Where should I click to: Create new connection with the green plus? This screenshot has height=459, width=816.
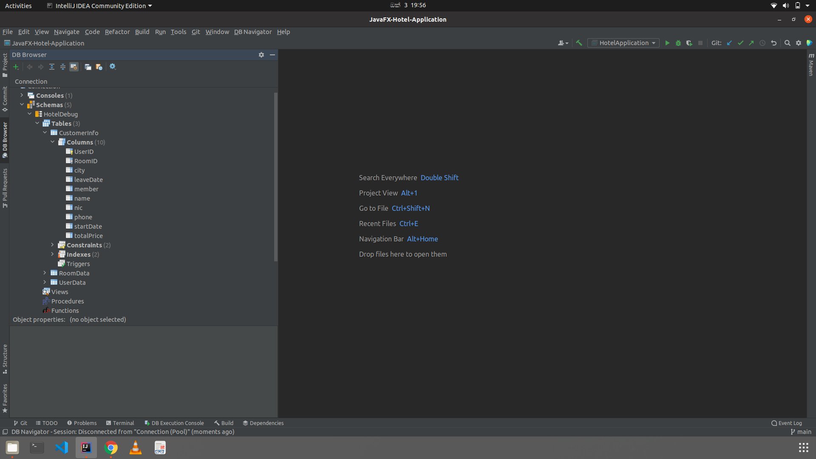pyautogui.click(x=16, y=67)
